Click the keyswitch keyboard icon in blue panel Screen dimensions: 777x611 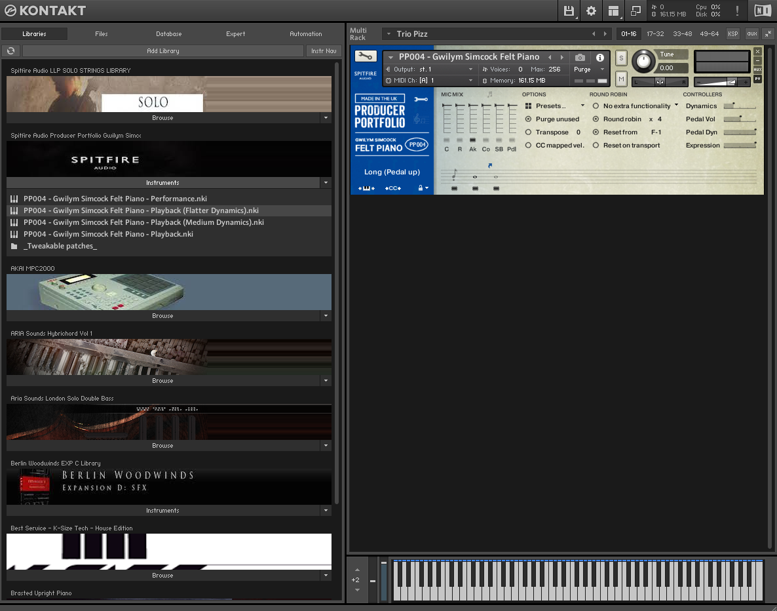[x=366, y=188]
